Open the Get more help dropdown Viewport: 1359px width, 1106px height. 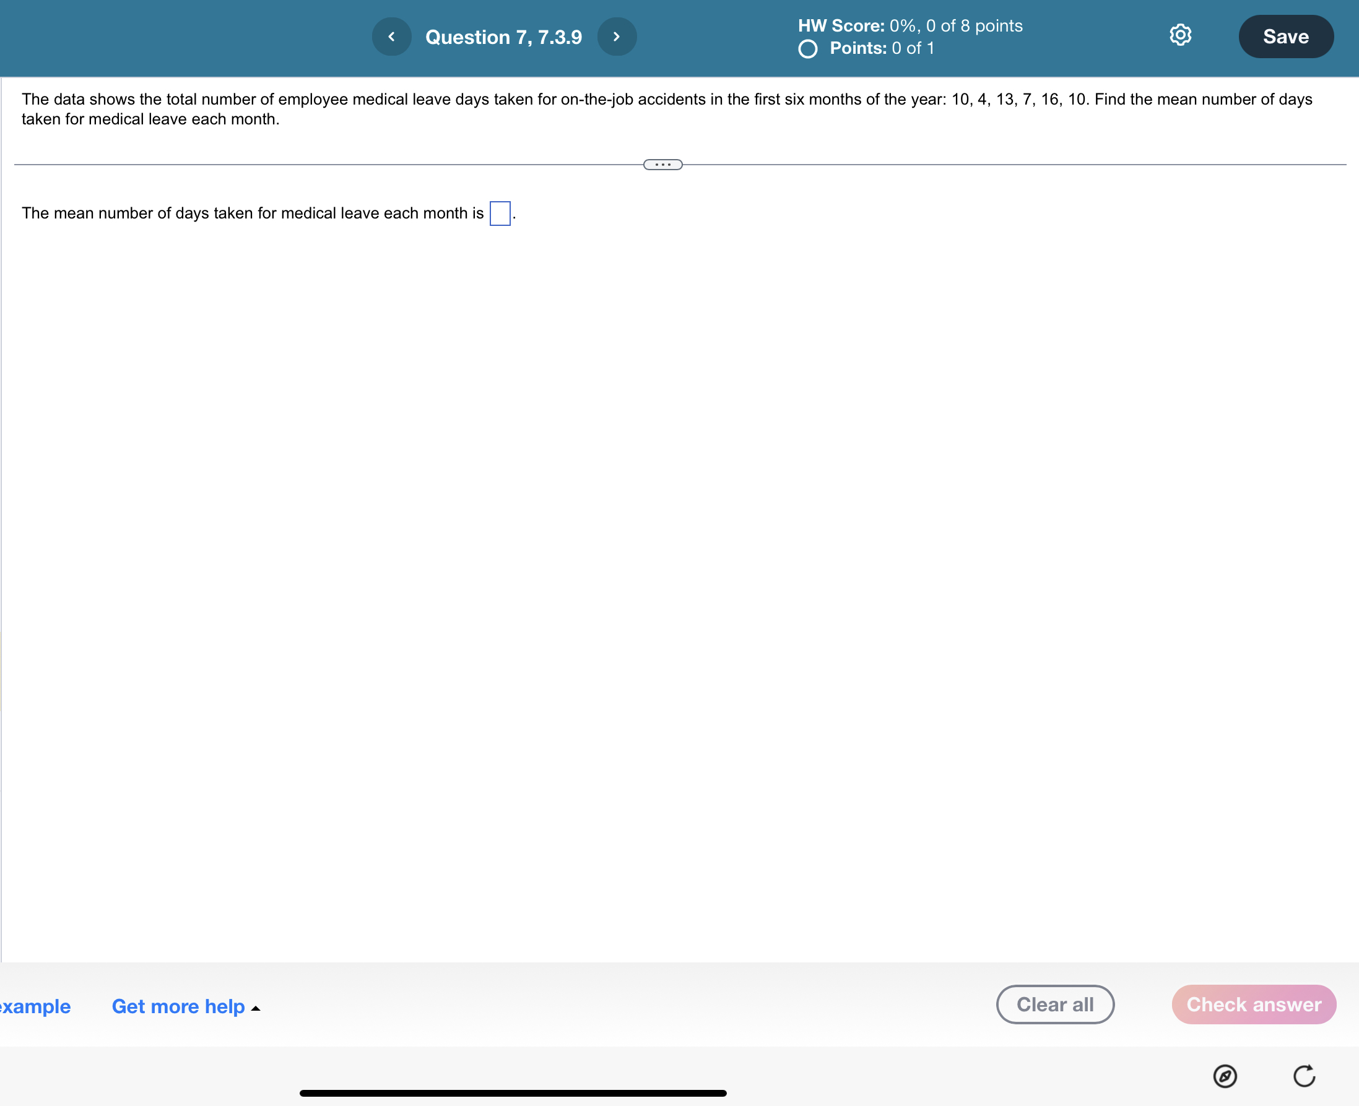pyautogui.click(x=178, y=1006)
